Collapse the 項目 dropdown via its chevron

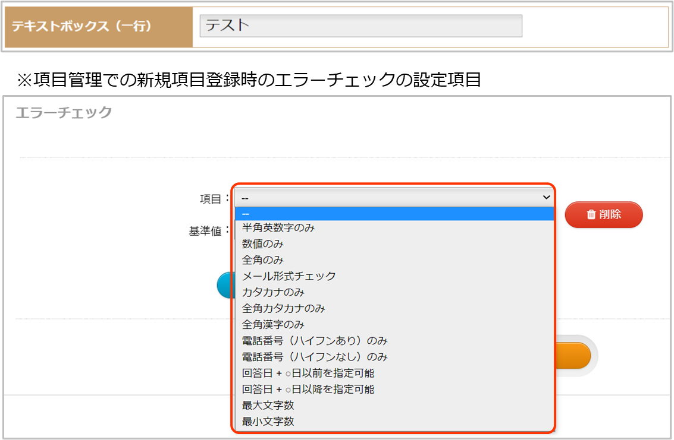click(x=546, y=197)
